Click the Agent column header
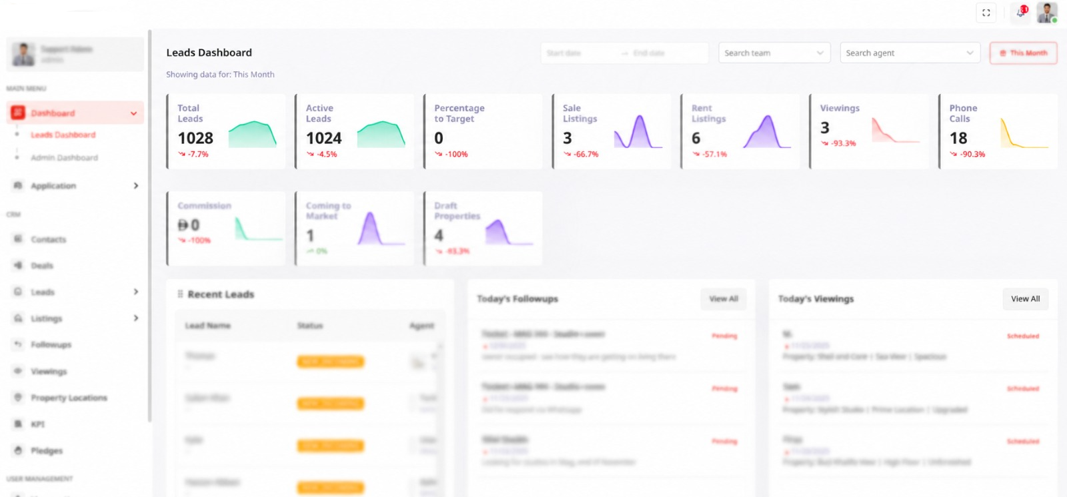This screenshot has width=1067, height=497. (x=421, y=325)
